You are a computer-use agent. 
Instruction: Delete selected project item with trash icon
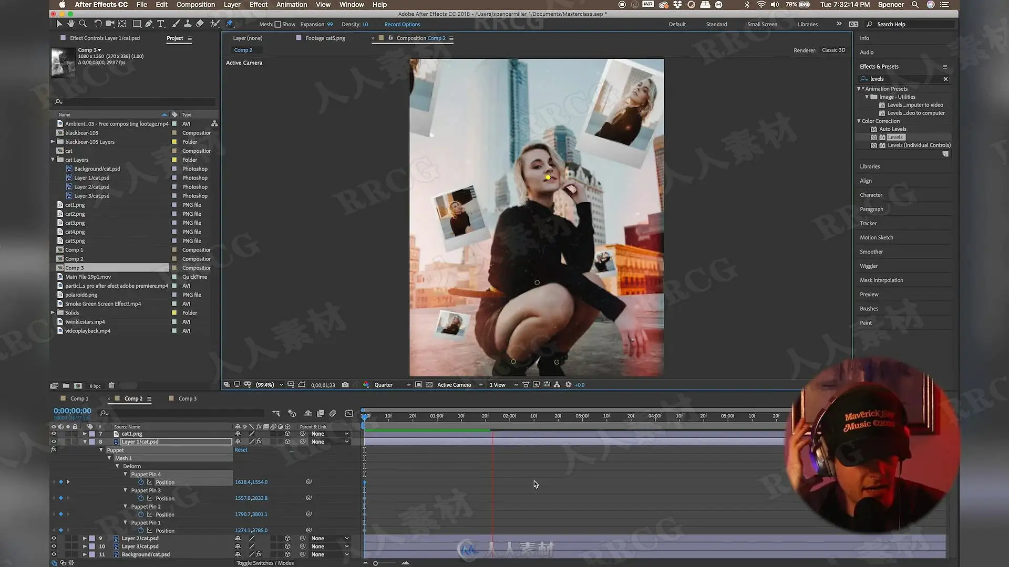click(x=111, y=386)
